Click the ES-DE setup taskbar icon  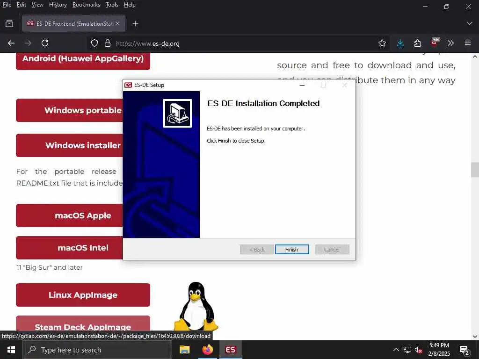coord(230,350)
